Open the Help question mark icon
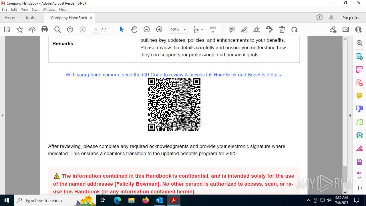Screen dimensions: 366x206 click(319, 17)
